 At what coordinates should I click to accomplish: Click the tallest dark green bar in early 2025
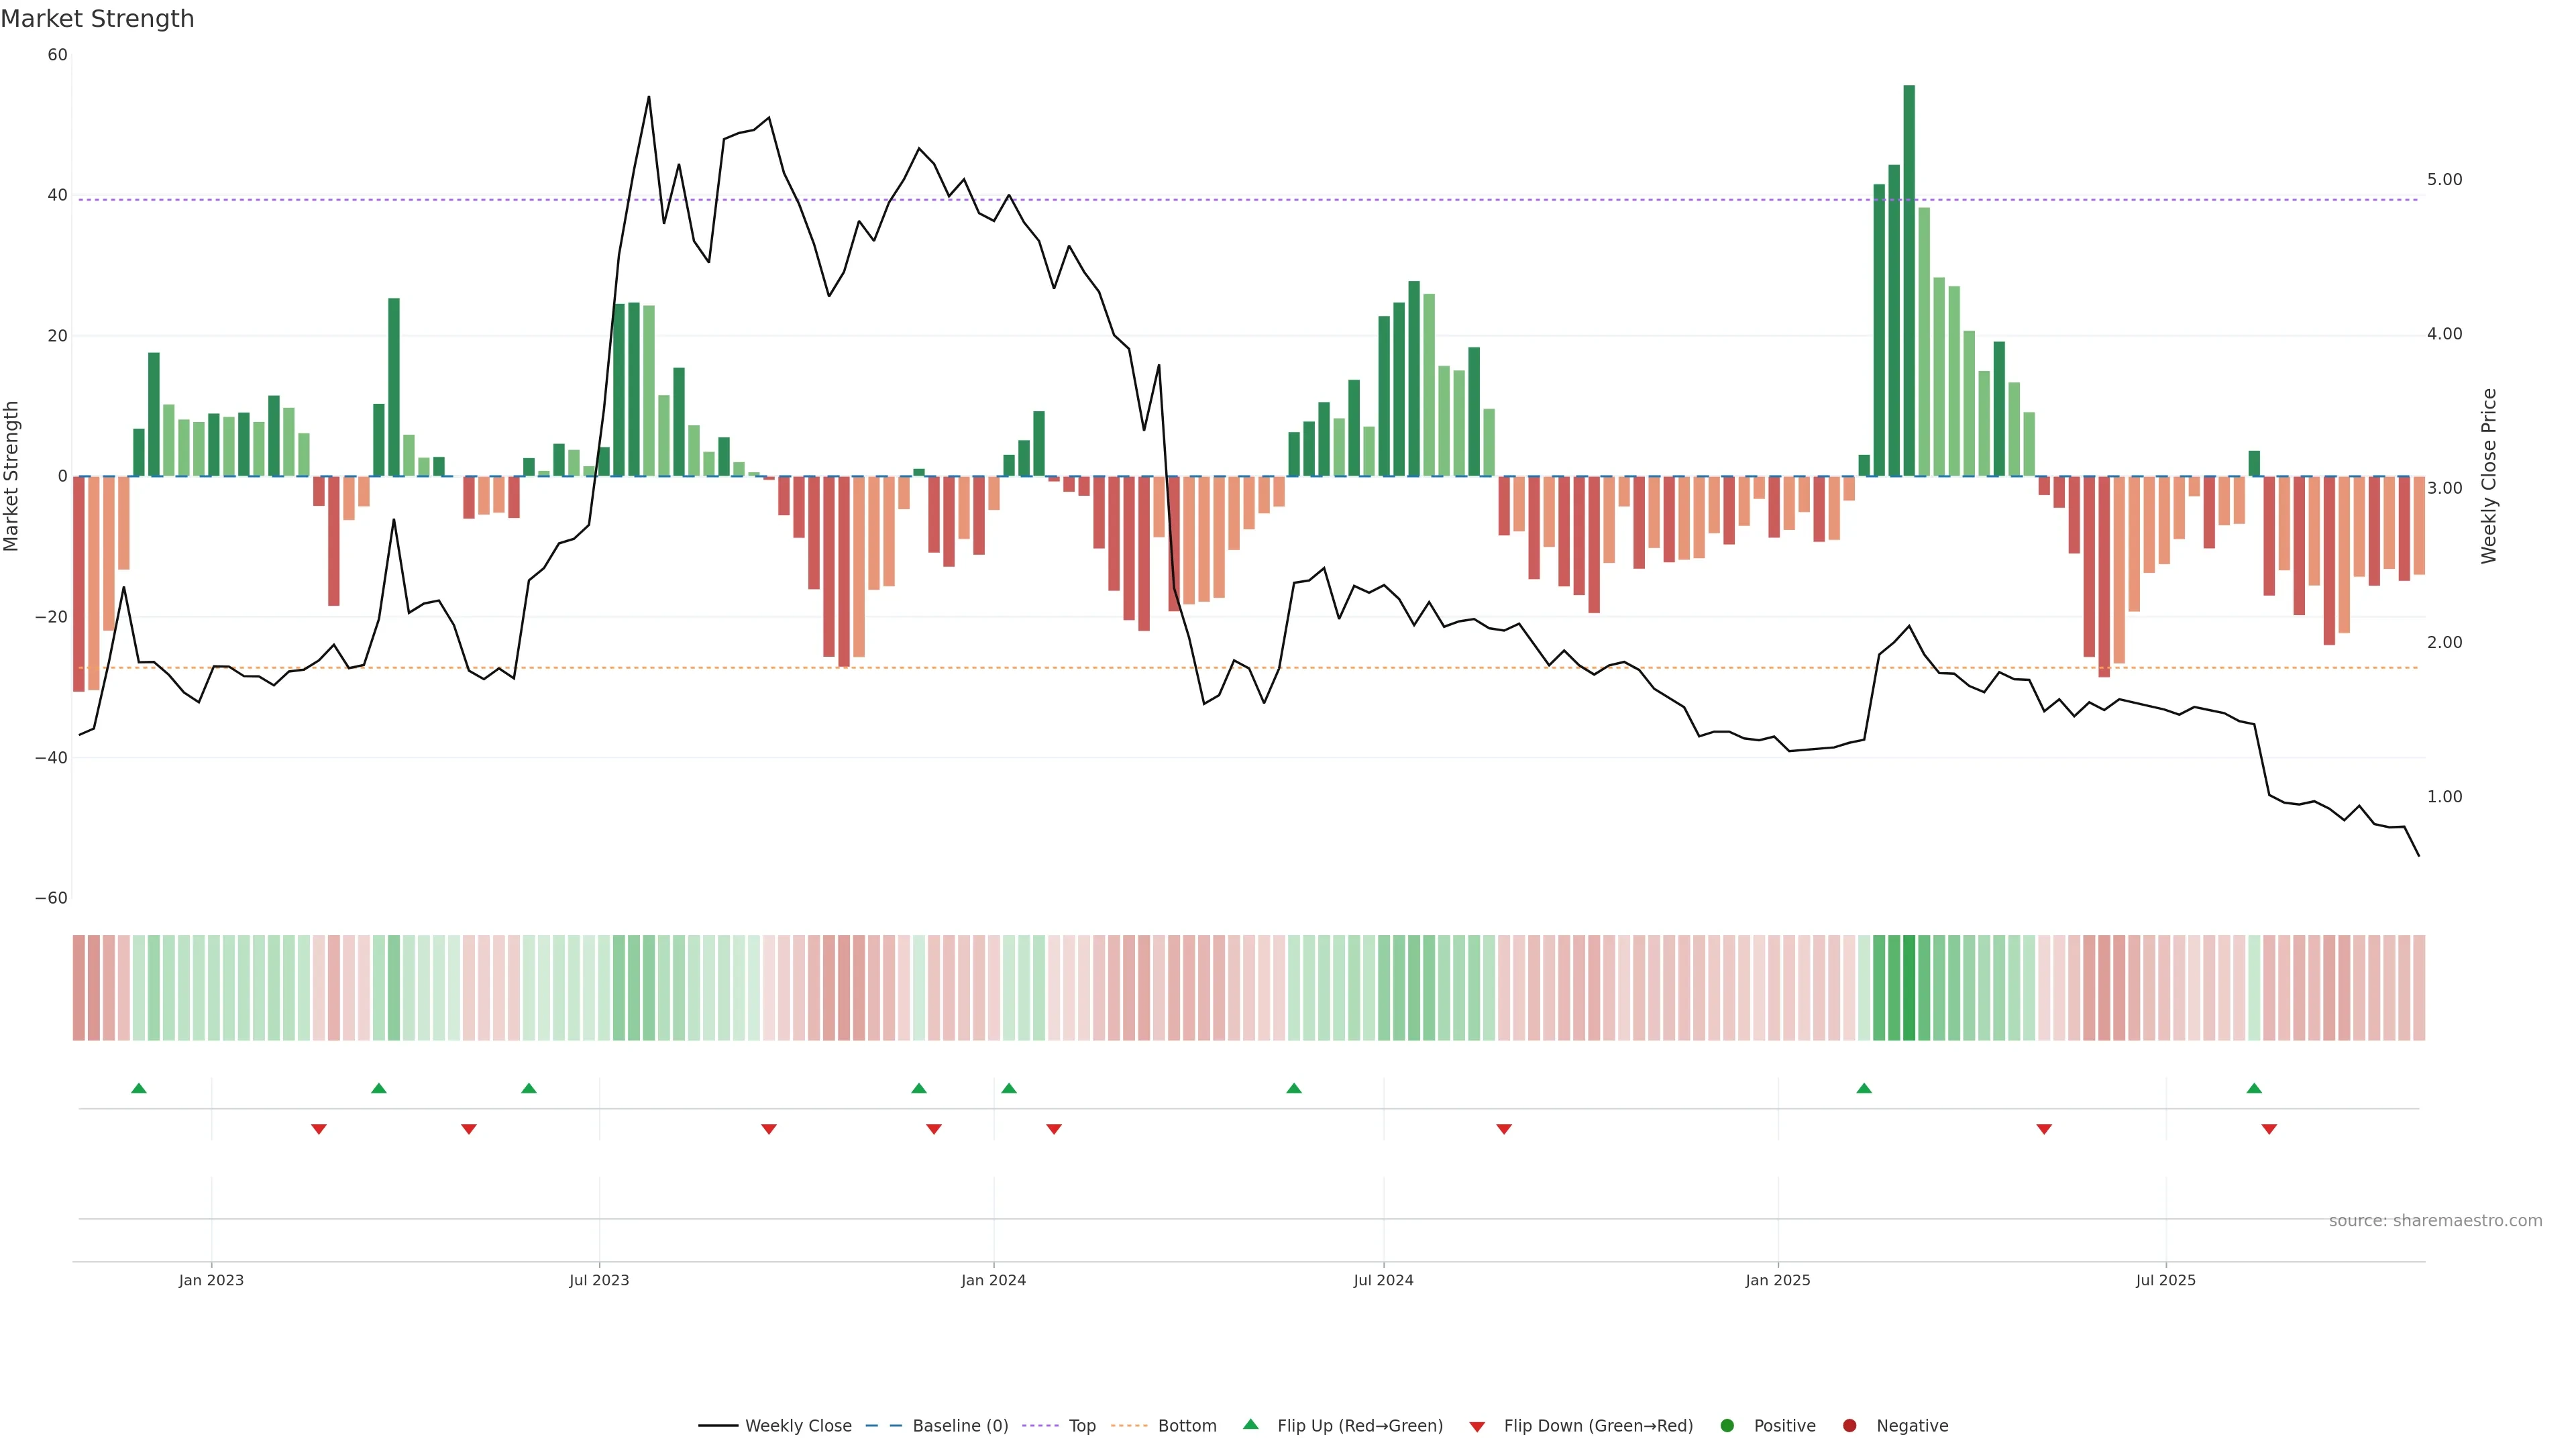[1909, 280]
